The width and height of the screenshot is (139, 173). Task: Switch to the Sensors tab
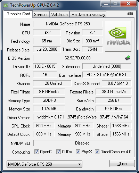point(41,15)
